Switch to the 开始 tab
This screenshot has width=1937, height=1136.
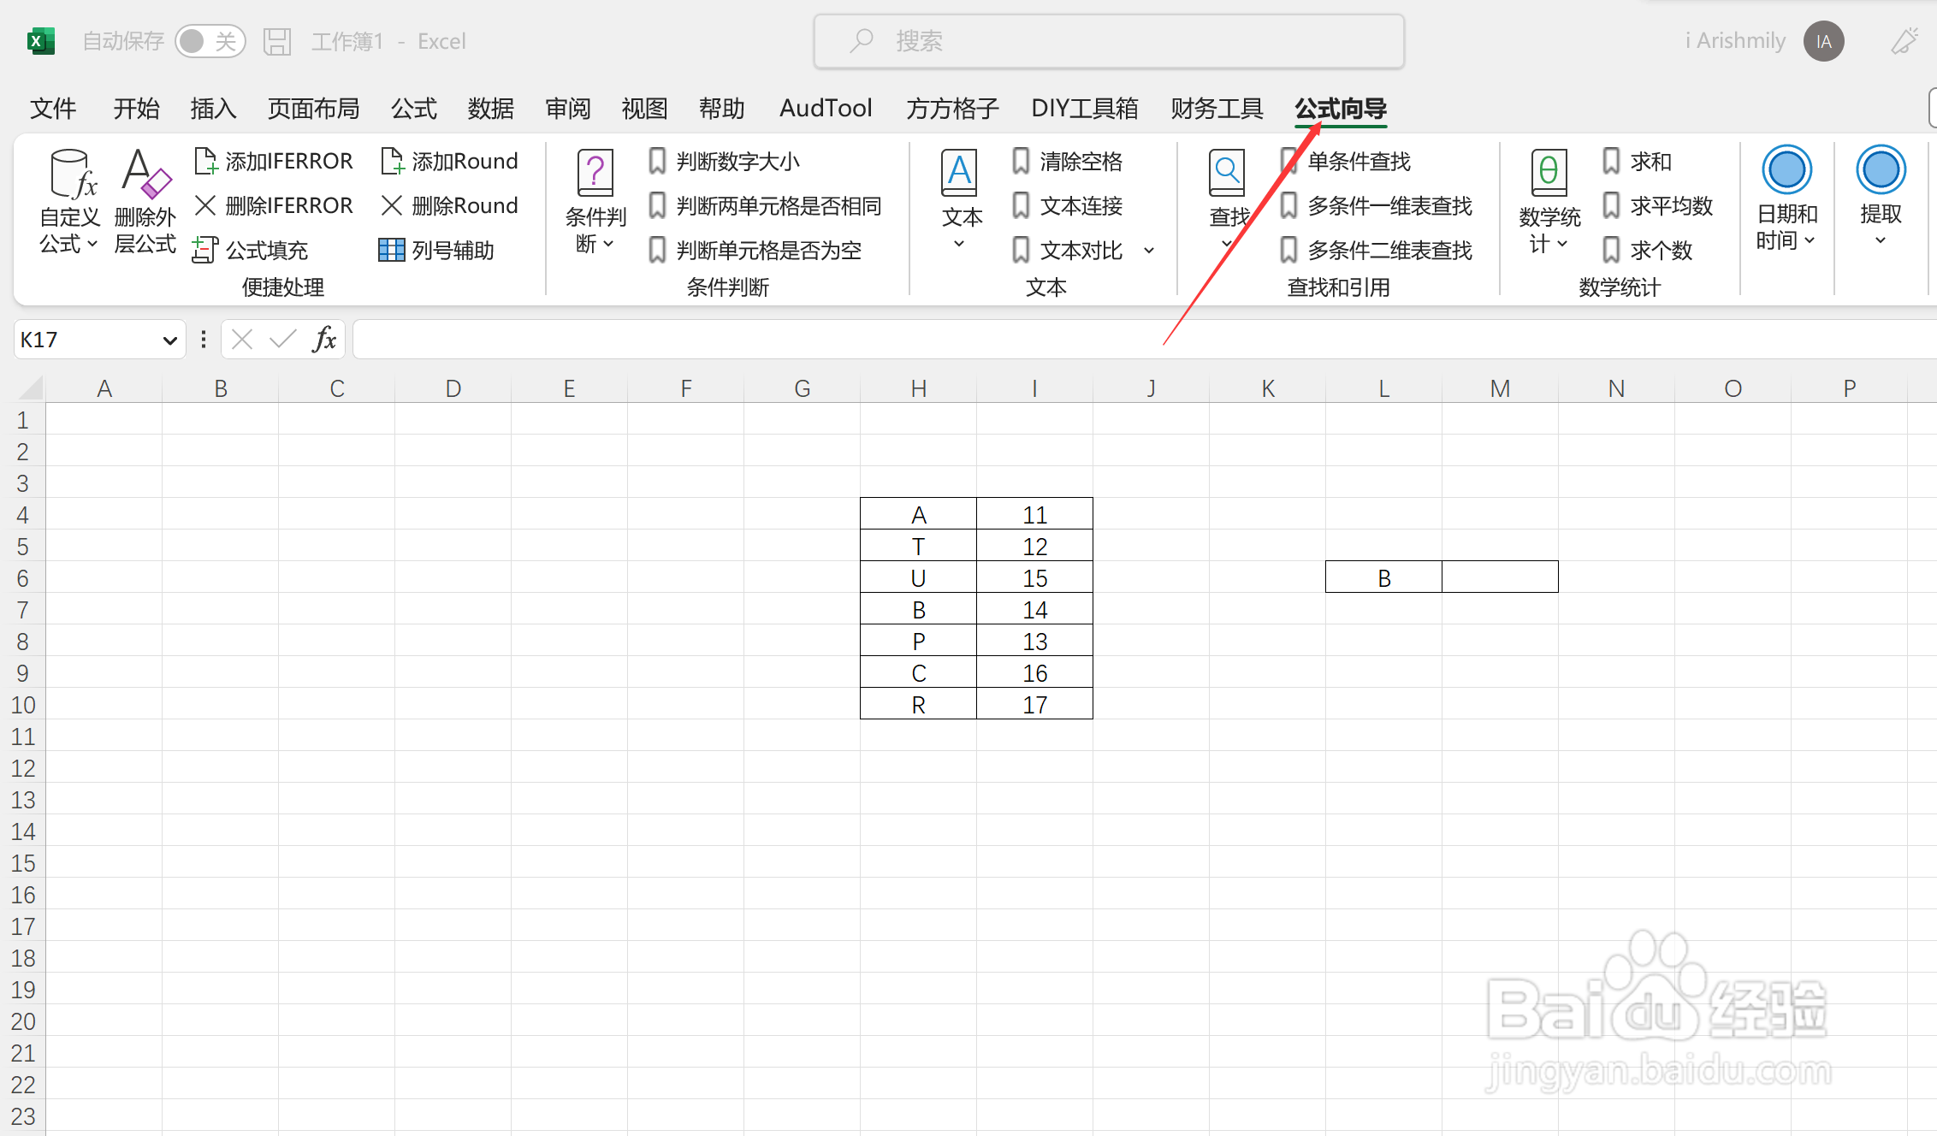pos(137,109)
